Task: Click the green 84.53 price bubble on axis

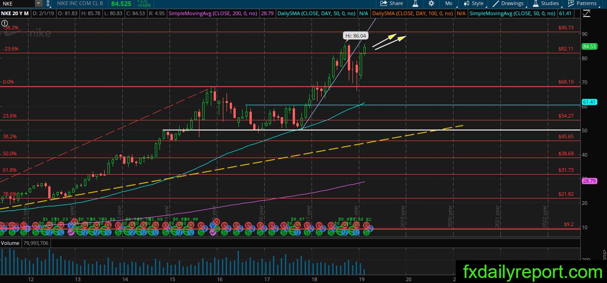Action: 589,46
